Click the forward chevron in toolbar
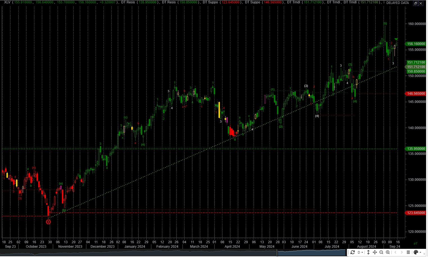This screenshot has height=257, width=428. (x=402, y=252)
